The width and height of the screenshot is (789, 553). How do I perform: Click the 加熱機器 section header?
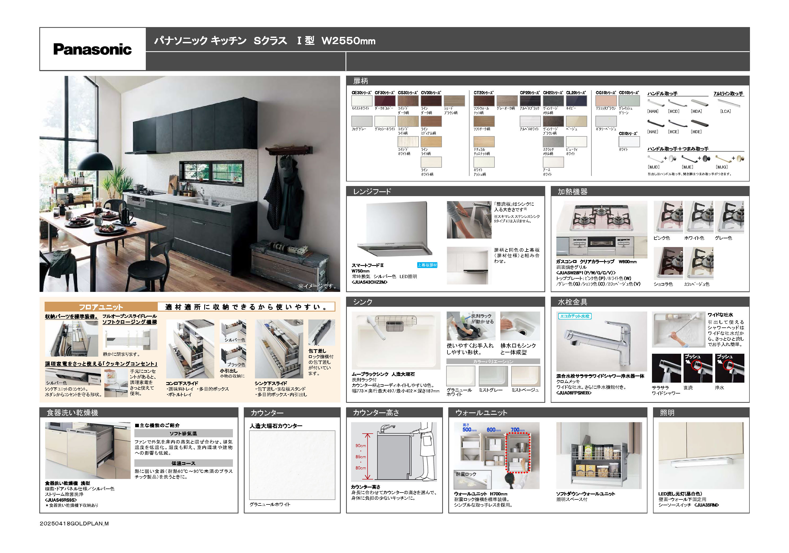coord(650,191)
